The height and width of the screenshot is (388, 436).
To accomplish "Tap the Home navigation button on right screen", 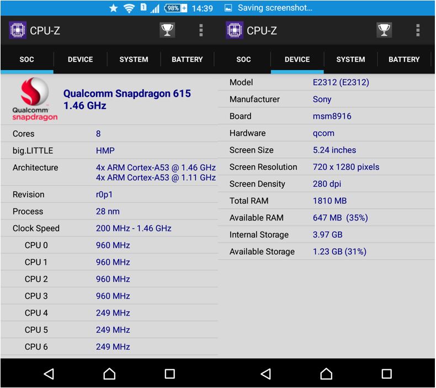I will point(326,374).
